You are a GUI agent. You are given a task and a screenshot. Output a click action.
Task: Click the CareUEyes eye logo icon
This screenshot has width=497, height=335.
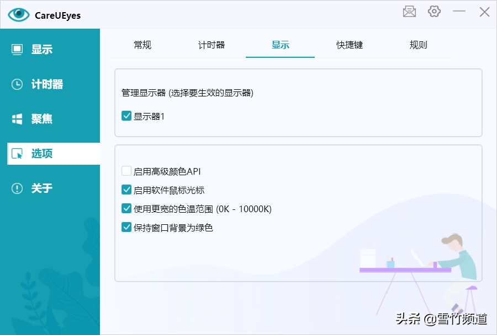18,15
